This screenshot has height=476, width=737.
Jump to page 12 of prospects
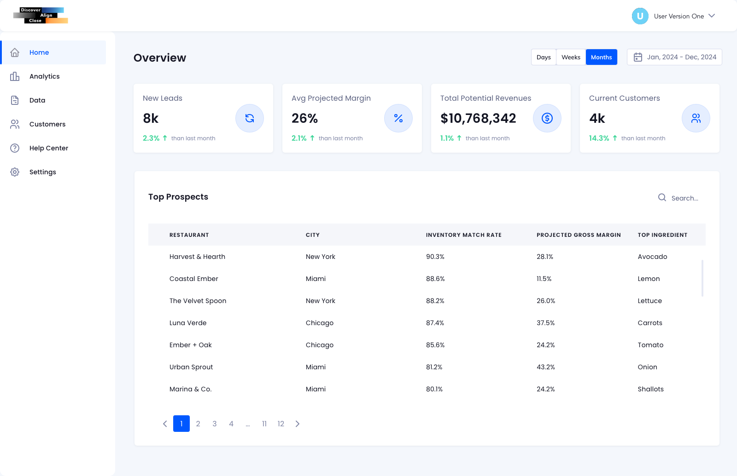click(281, 424)
